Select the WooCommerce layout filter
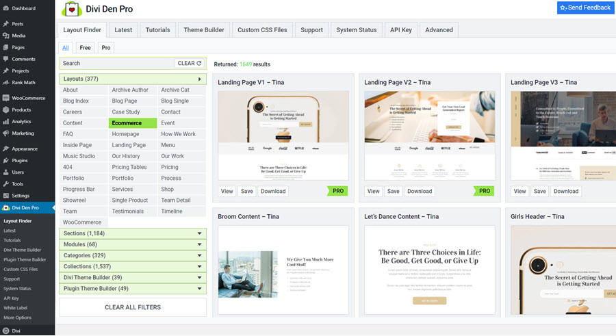 (x=84, y=222)
